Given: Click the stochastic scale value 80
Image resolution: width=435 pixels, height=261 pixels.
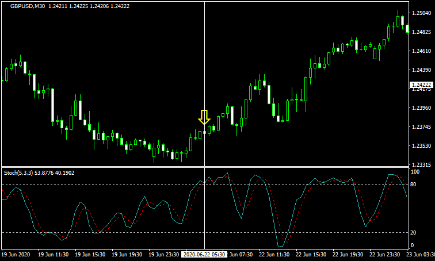Looking at the screenshot, I should click(413, 185).
